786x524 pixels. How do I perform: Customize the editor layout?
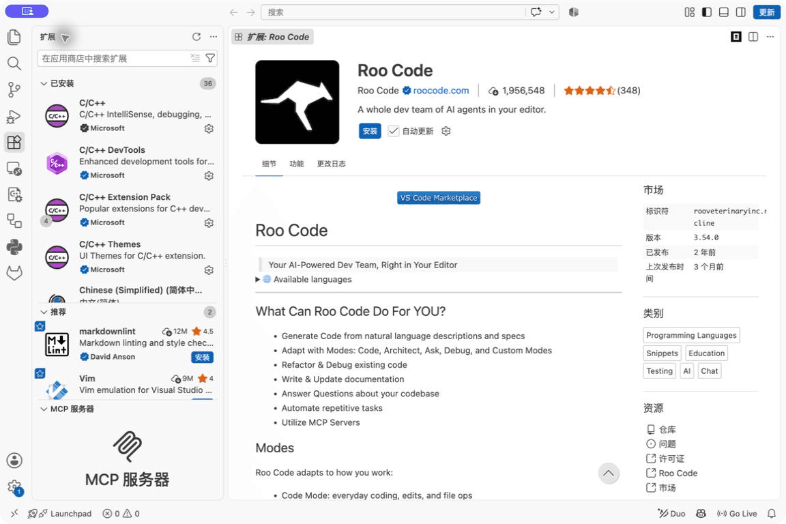coord(690,12)
